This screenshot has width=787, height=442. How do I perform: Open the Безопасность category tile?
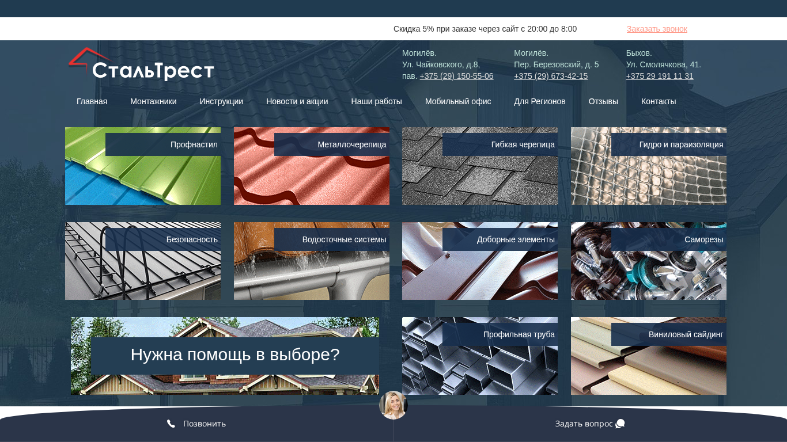point(143,261)
